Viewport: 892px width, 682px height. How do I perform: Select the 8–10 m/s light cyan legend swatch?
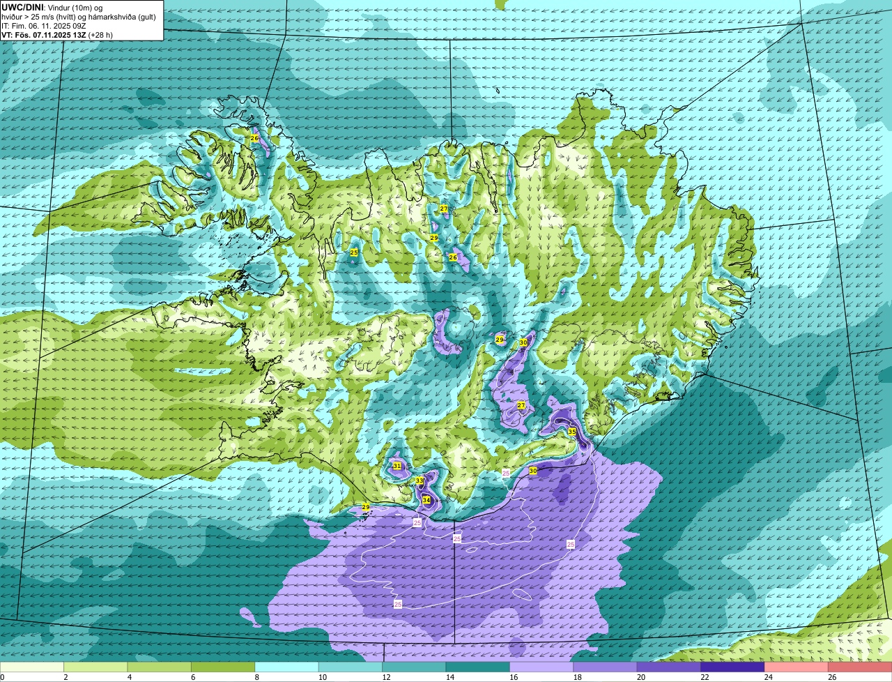(287, 667)
